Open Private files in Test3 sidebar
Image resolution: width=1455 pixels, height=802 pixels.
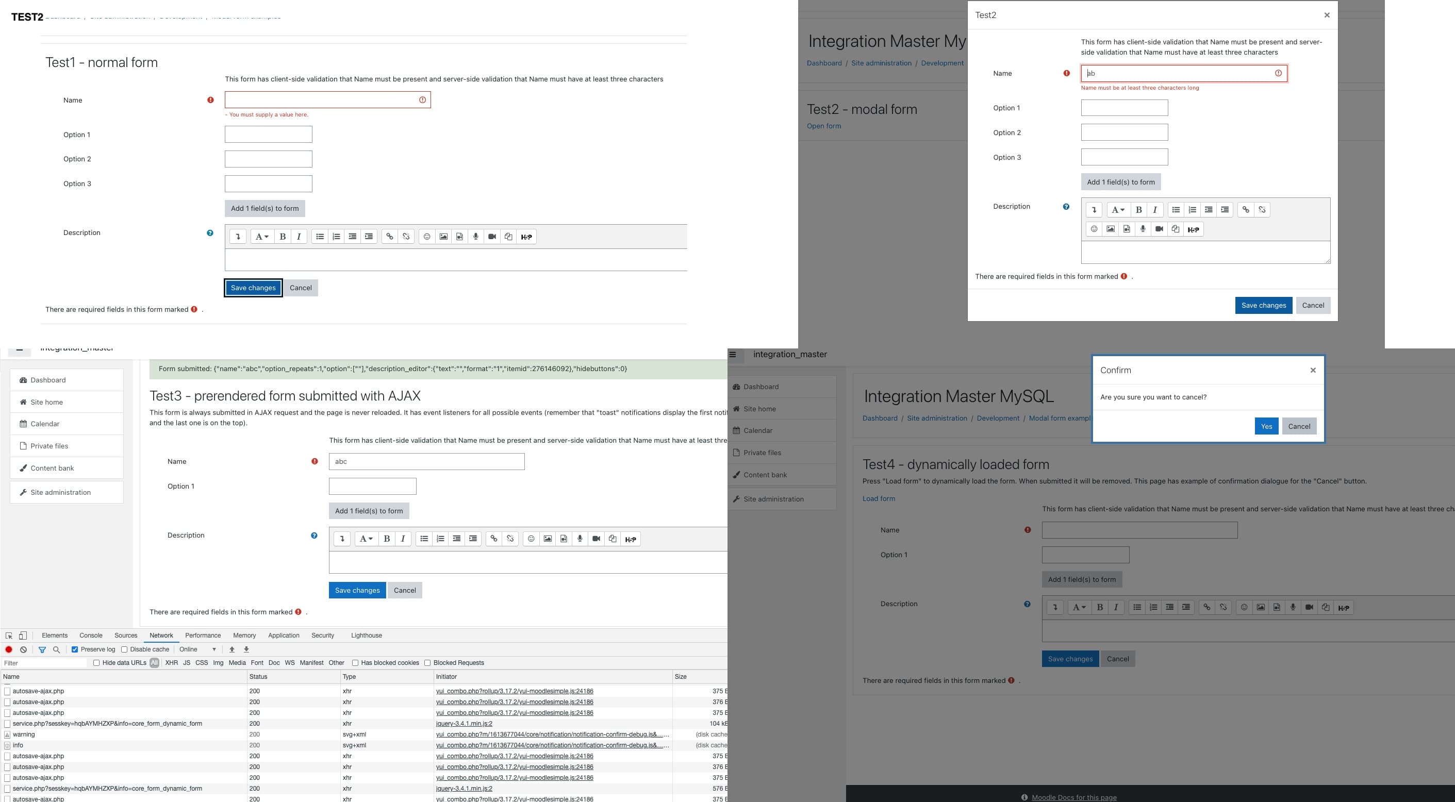tap(67, 446)
